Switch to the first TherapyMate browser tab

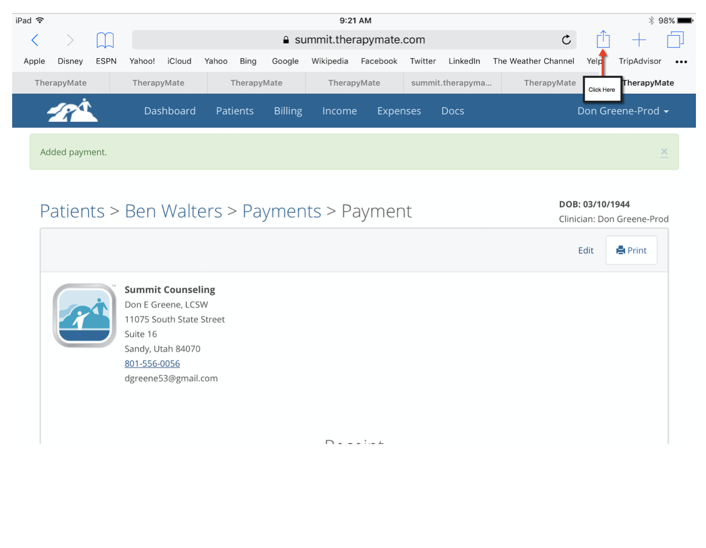[x=61, y=83]
